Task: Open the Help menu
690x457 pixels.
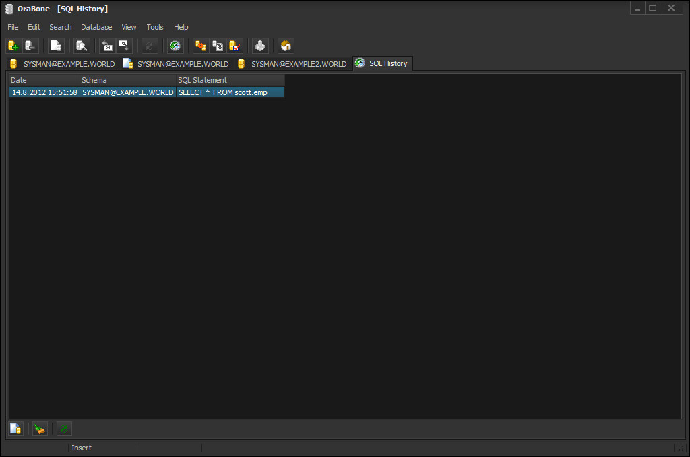Action: pyautogui.click(x=181, y=27)
